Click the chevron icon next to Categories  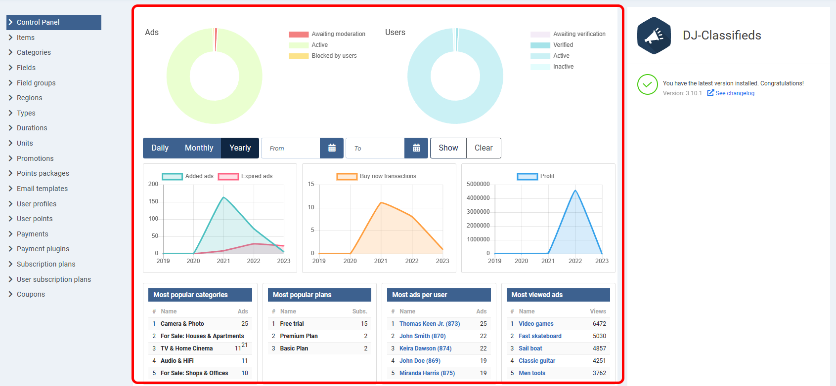10,52
